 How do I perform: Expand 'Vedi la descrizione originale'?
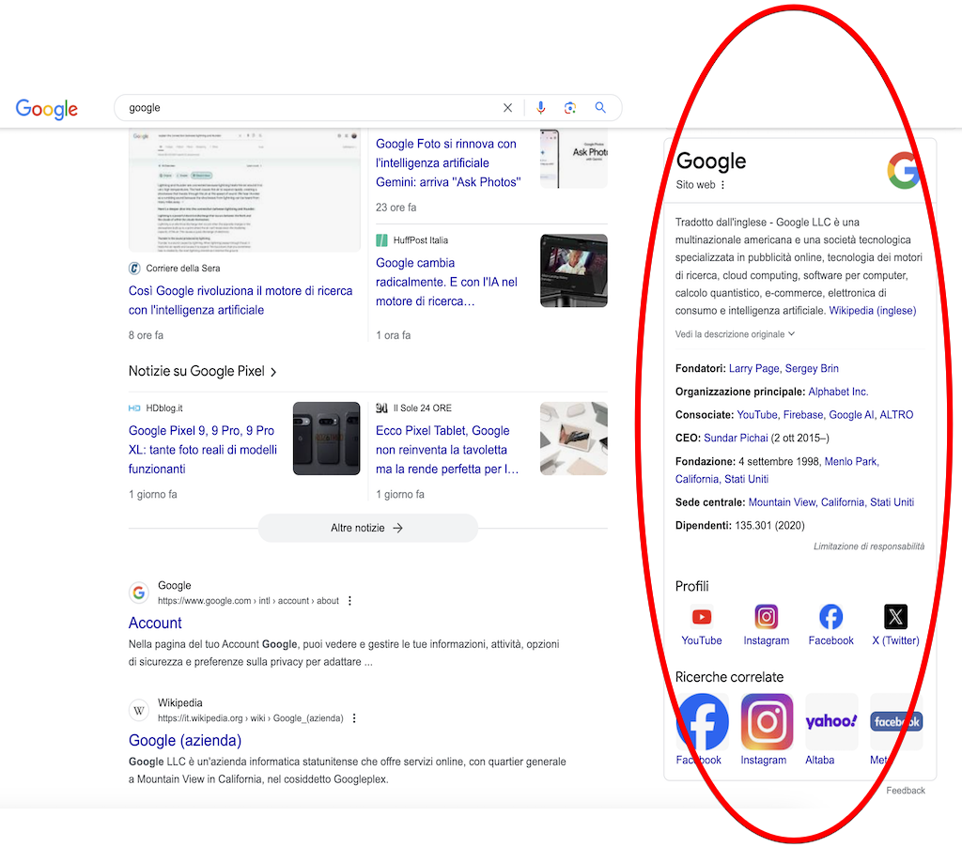tap(735, 334)
